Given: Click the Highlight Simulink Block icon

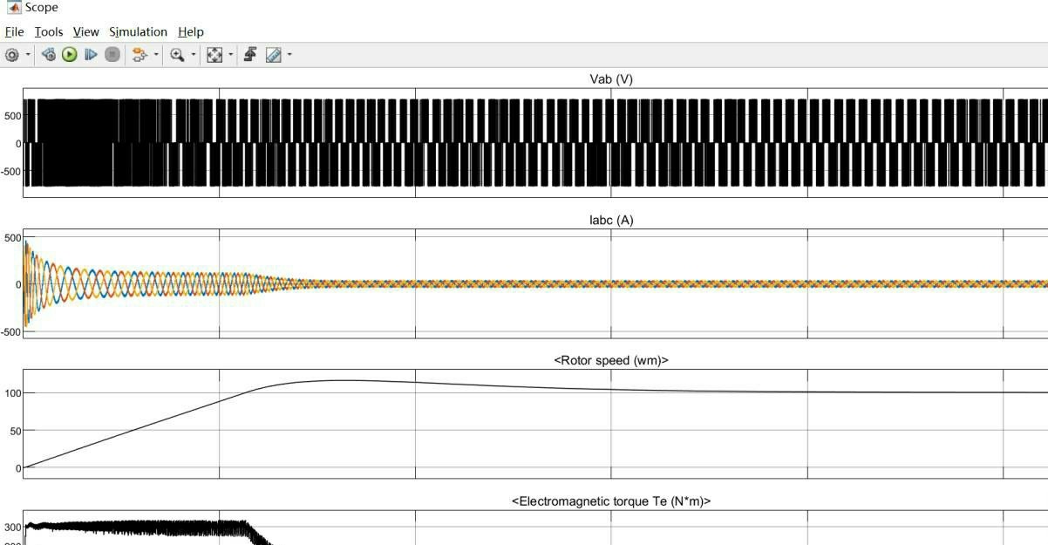Looking at the screenshot, I should click(x=140, y=55).
